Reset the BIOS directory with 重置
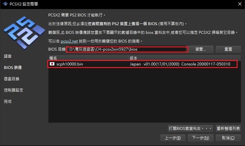Screen dimensions: 245x146 pos(228,49)
